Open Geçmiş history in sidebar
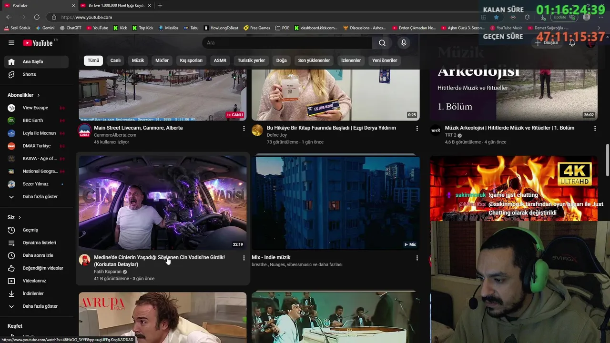610x343 pixels. point(36,230)
